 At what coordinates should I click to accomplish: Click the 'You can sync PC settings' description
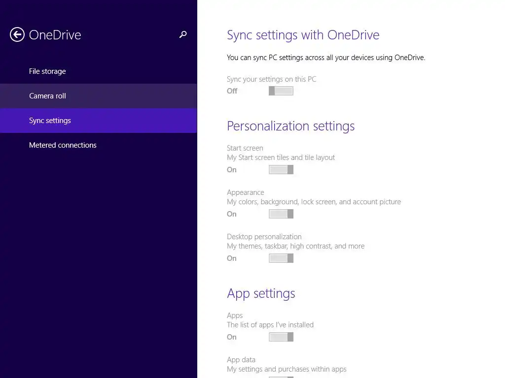coord(326,58)
